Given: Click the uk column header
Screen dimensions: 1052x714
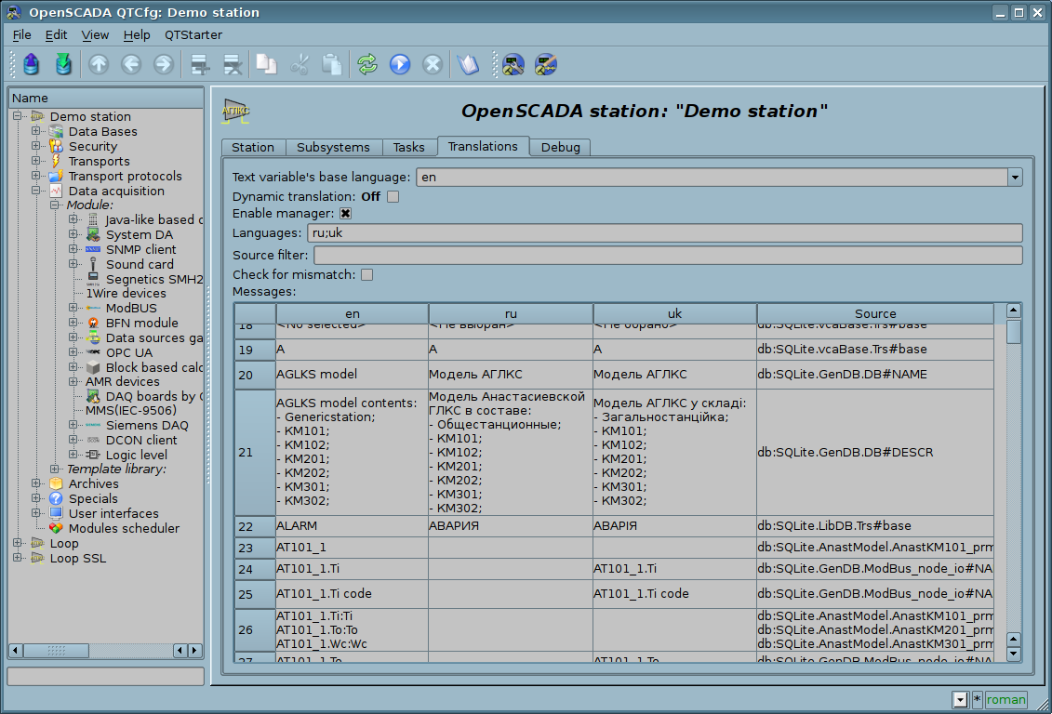Looking at the screenshot, I should (675, 313).
